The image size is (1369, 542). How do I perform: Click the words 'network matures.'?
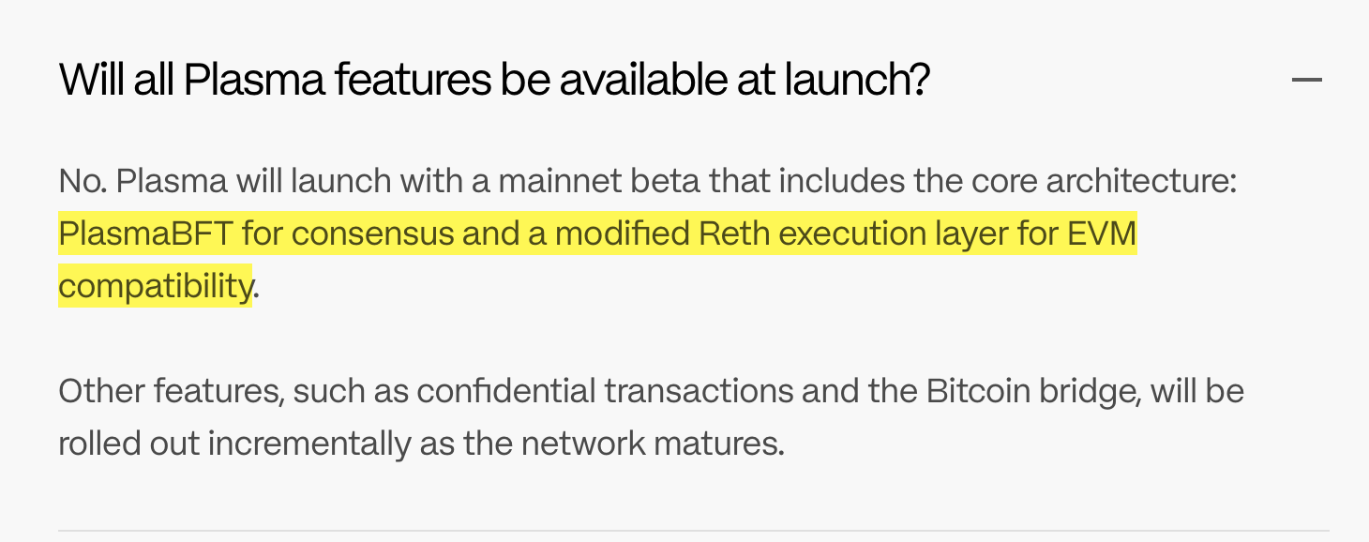(652, 443)
